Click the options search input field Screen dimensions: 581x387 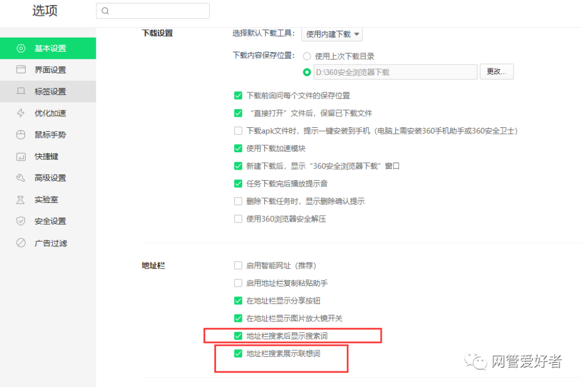[x=153, y=10]
